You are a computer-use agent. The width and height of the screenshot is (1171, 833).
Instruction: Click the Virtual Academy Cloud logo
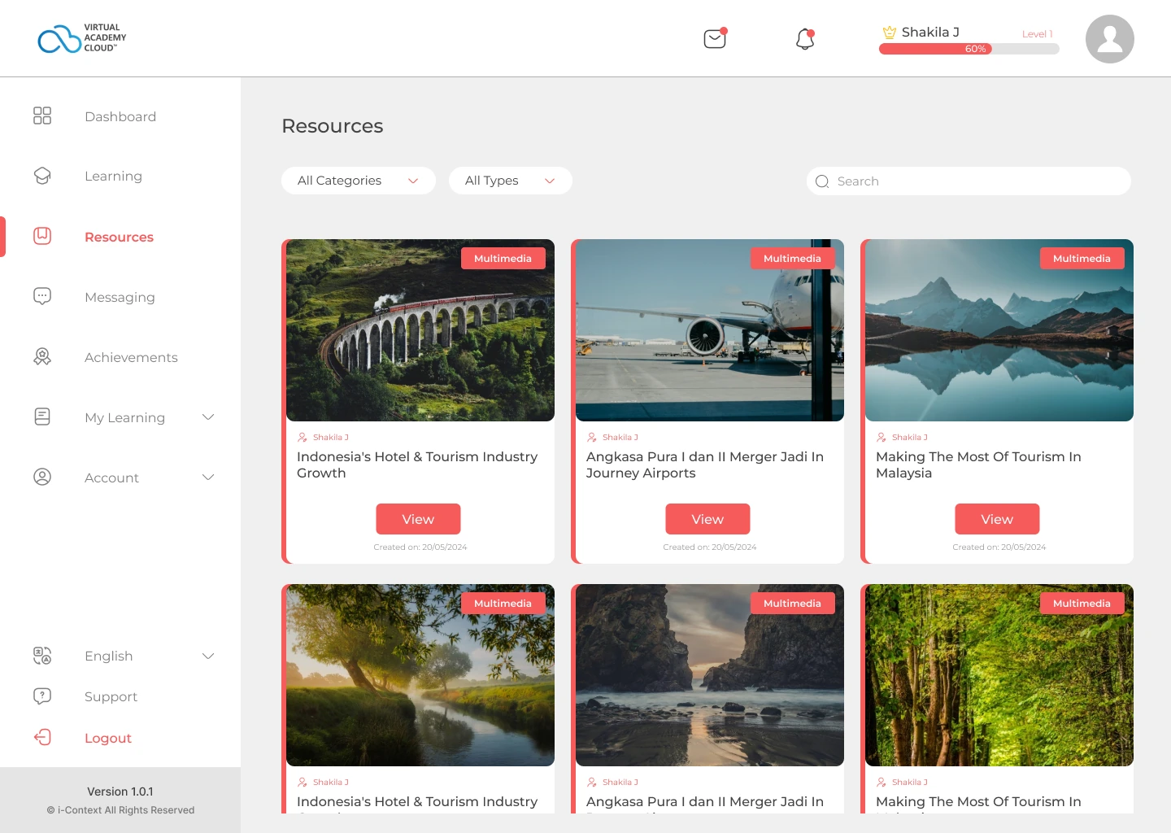coord(82,38)
